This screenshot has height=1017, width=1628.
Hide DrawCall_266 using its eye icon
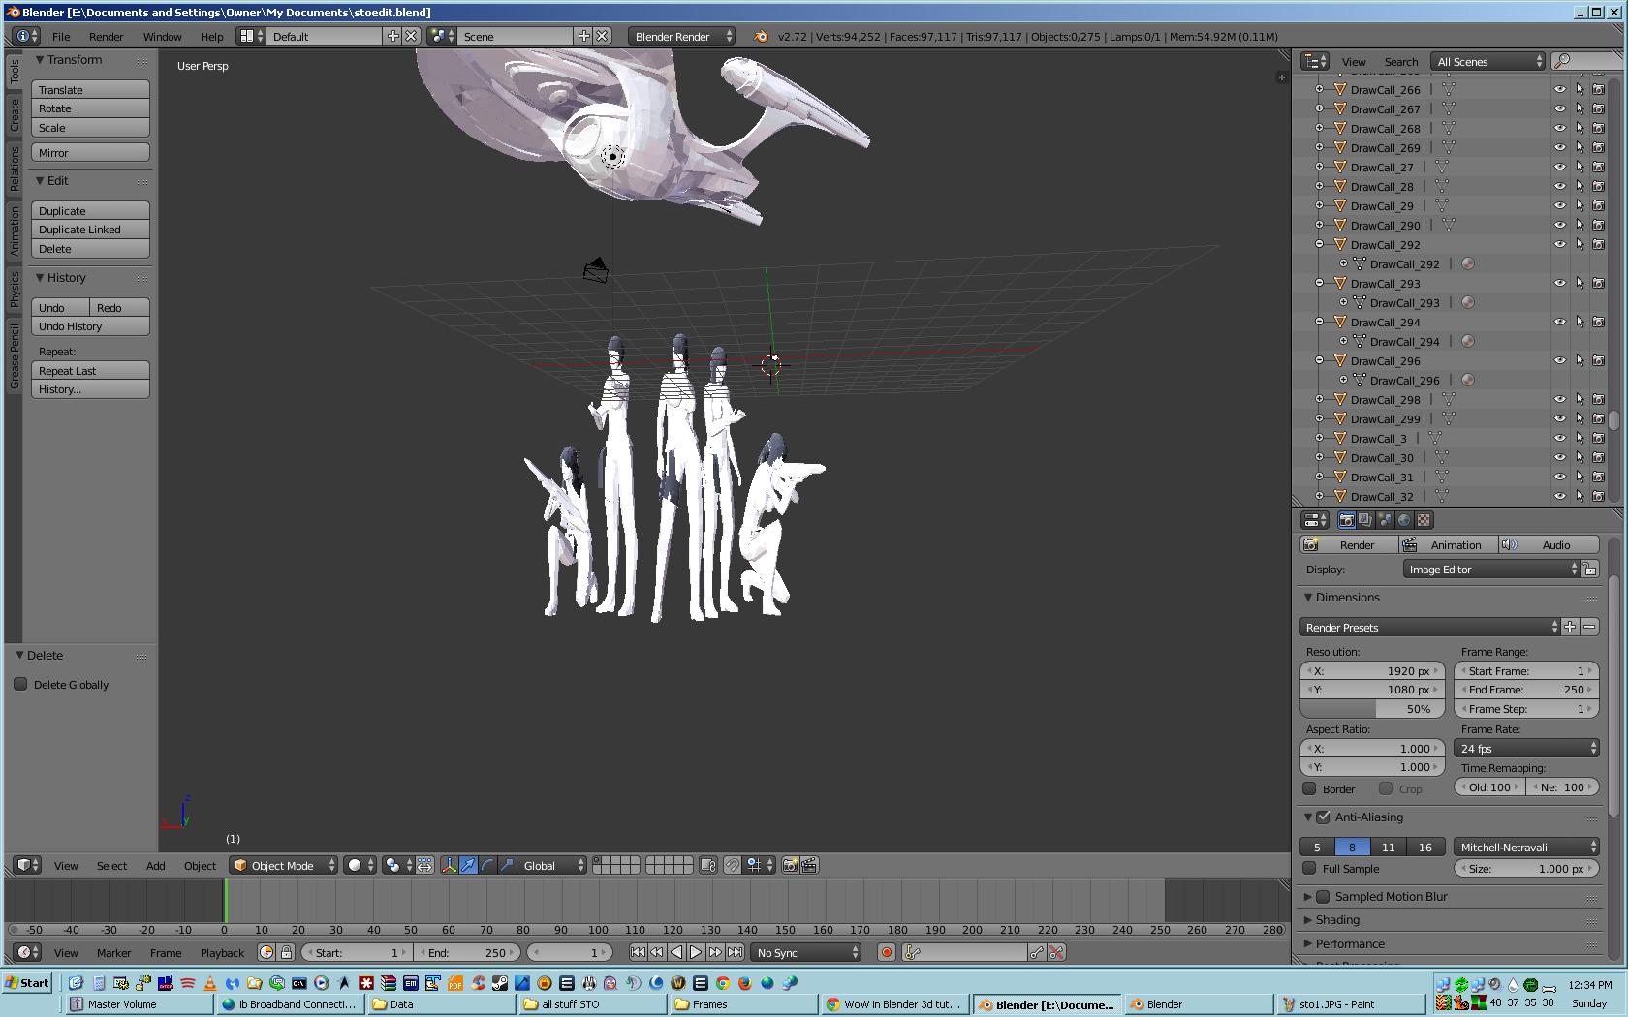point(1559,90)
